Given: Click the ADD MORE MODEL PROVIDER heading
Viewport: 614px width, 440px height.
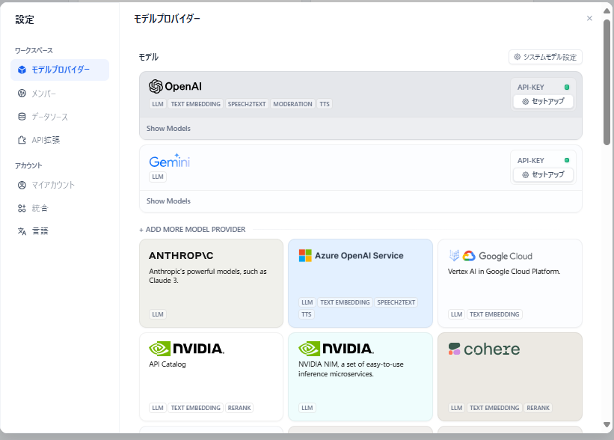Looking at the screenshot, I should tap(192, 230).
